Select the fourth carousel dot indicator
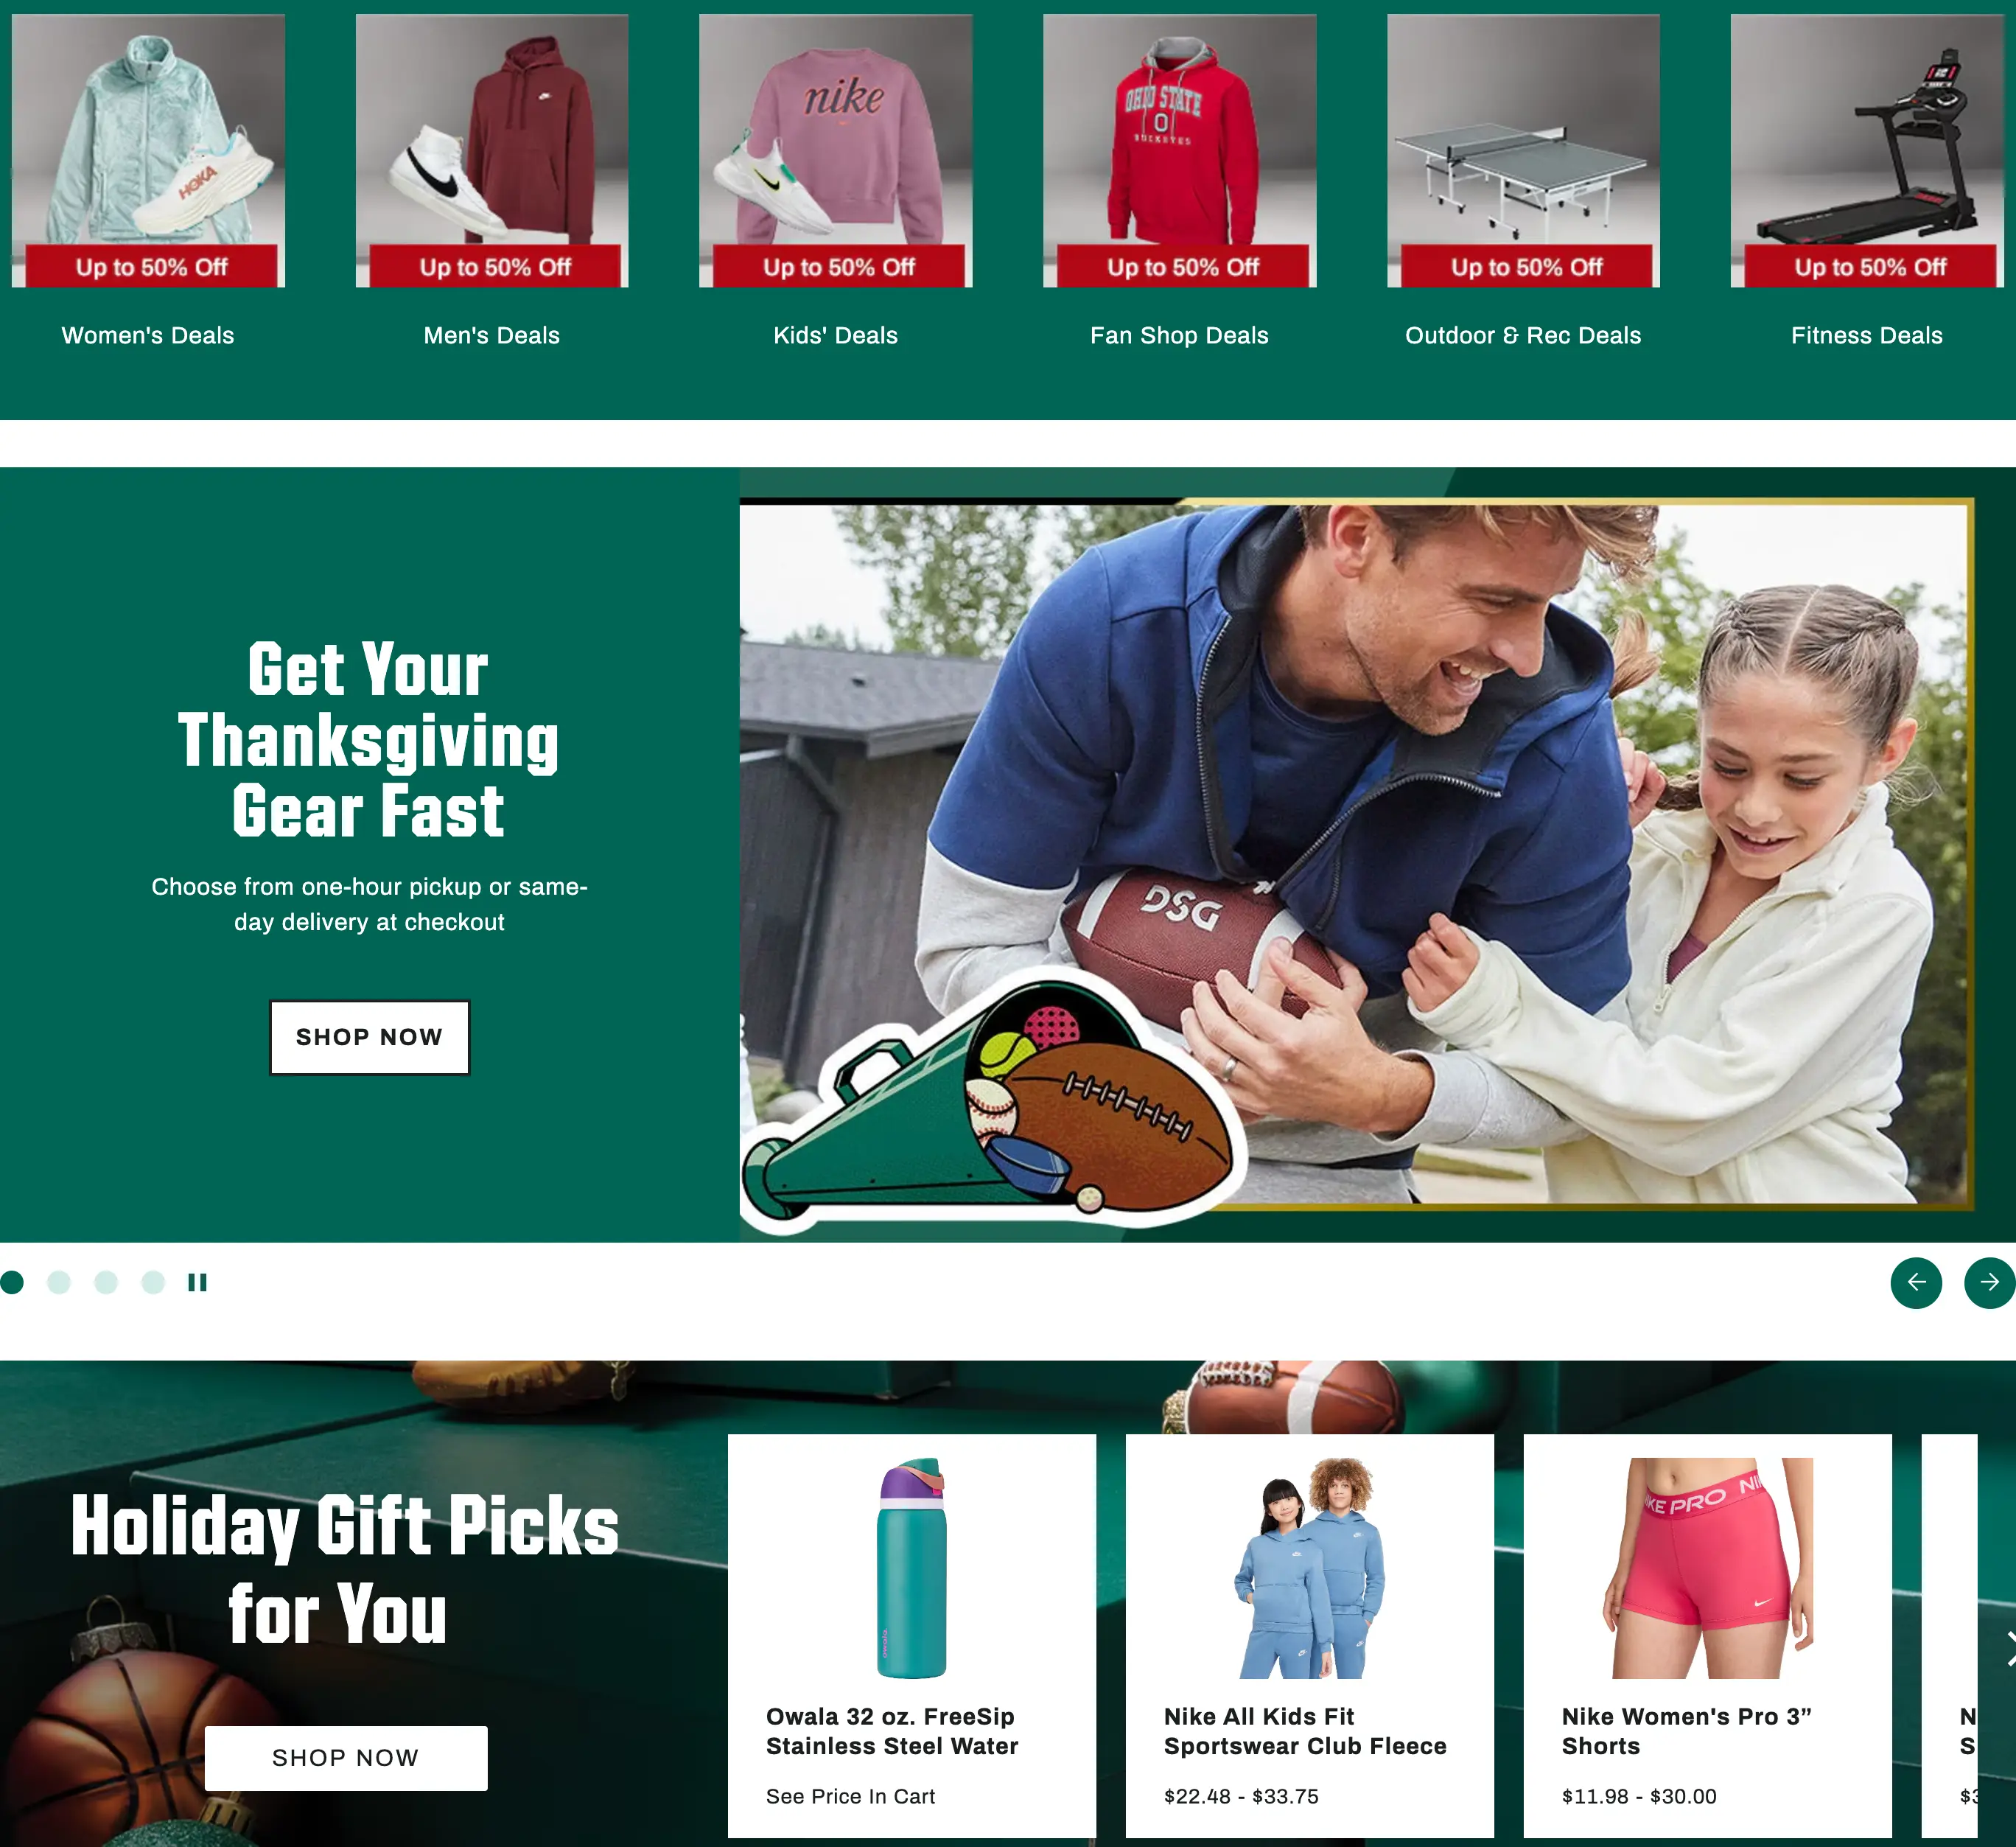The image size is (2016, 1847). tap(153, 1282)
